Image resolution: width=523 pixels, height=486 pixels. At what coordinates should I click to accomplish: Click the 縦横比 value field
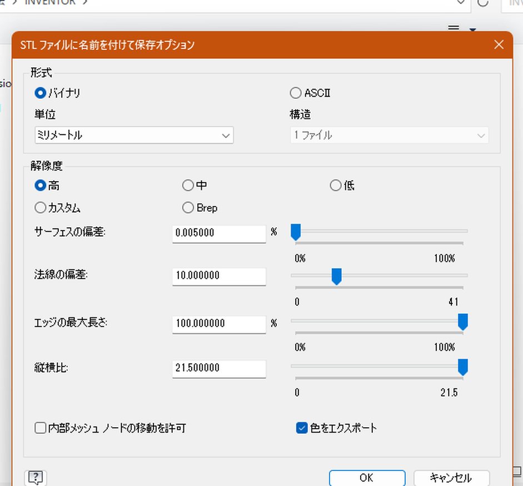pos(219,369)
